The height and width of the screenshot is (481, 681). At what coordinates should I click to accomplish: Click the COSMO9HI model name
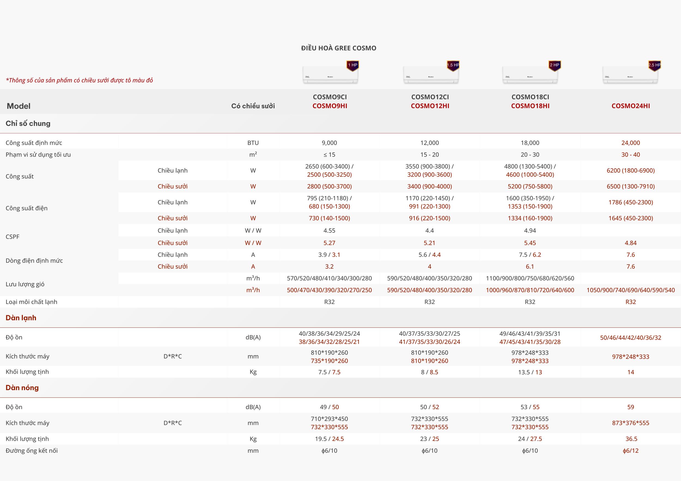[x=330, y=106]
